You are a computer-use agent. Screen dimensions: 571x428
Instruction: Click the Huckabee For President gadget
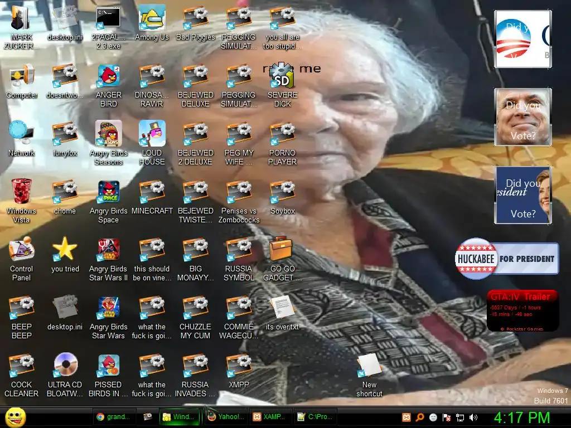tap(506, 259)
